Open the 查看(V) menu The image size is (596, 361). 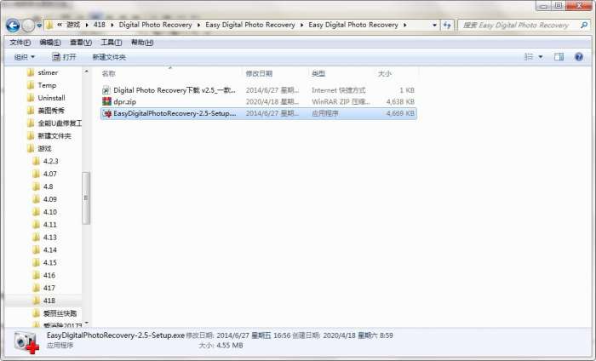click(81, 43)
